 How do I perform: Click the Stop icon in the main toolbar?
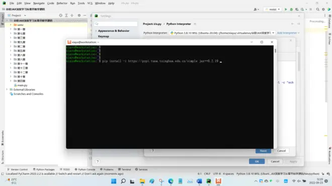click(310, 10)
